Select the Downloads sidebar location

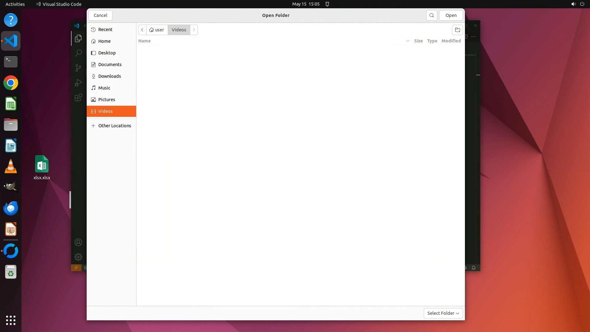coord(109,76)
